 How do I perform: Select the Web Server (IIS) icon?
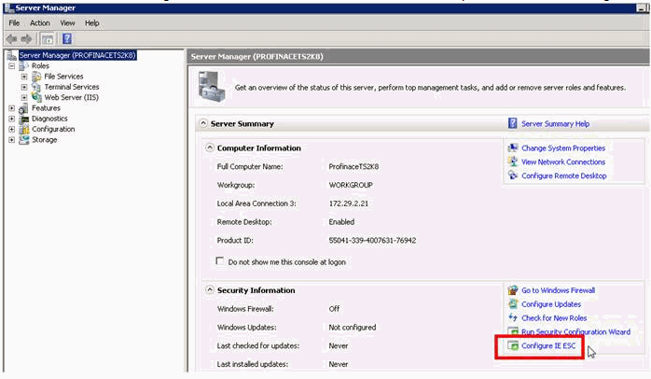37,97
